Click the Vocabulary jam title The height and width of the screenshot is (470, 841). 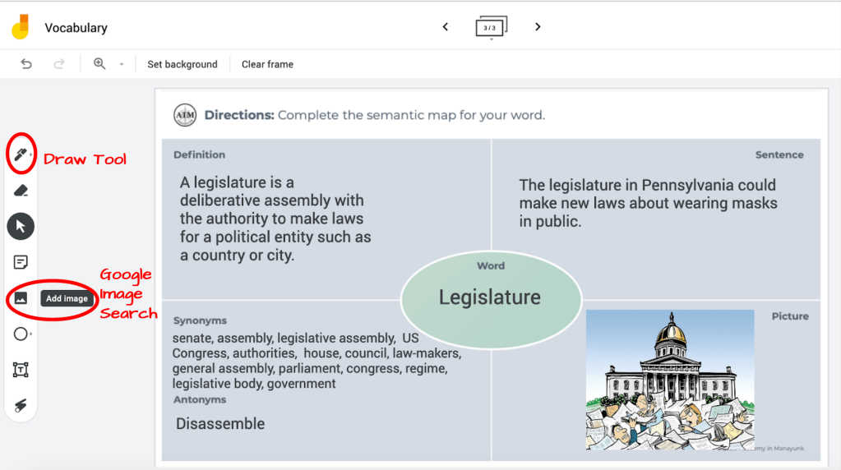coord(76,28)
